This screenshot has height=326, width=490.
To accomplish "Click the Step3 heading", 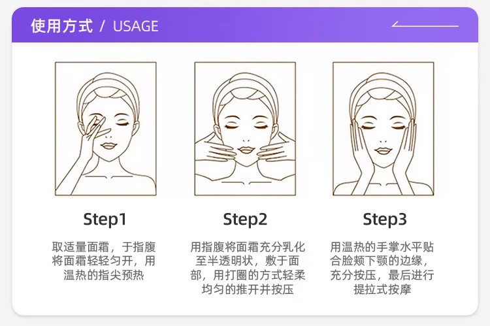I will [385, 219].
